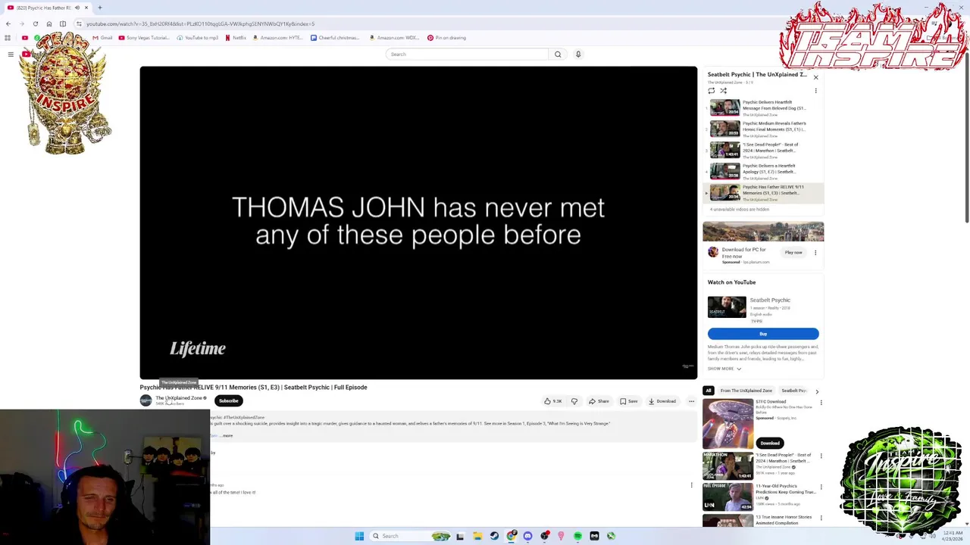
Task: Click the search magnifier button
Action: 558,54
